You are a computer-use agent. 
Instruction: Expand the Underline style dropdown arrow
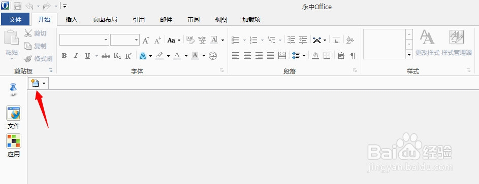click(97, 56)
